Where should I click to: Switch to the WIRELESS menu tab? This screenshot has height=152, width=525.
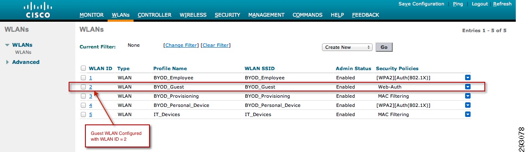click(193, 15)
